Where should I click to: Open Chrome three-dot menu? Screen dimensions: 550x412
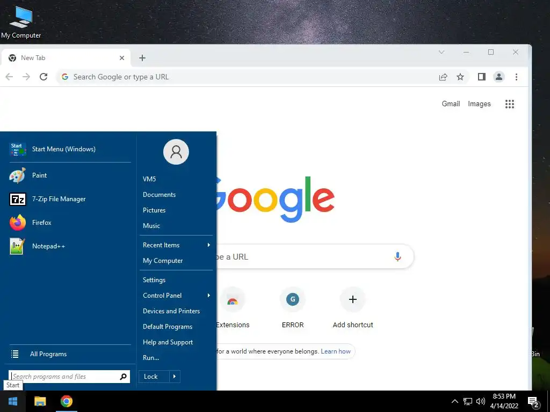tap(516, 77)
